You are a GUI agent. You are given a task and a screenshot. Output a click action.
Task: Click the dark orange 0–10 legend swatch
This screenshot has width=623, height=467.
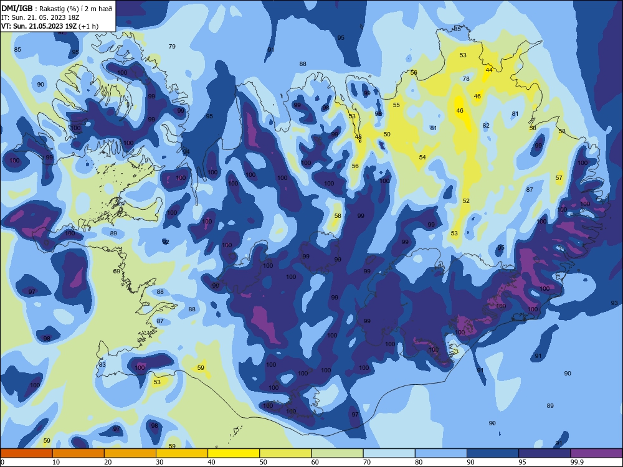[x=26, y=453]
